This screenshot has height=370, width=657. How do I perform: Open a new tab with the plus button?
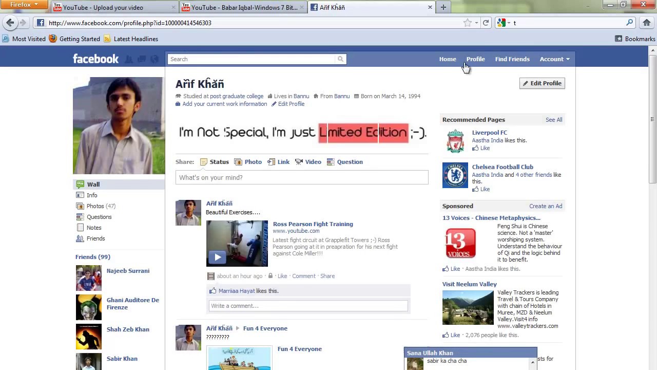point(443,7)
